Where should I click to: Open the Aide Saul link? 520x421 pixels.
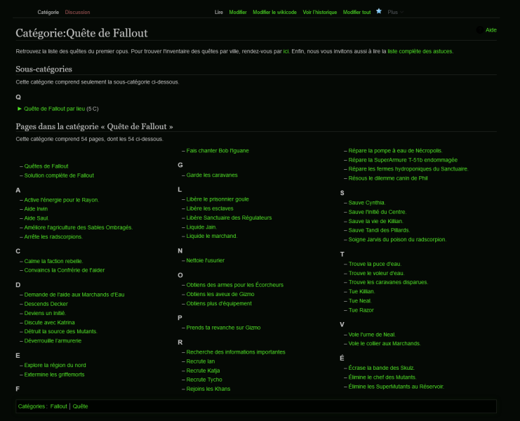pyautogui.click(x=36, y=218)
